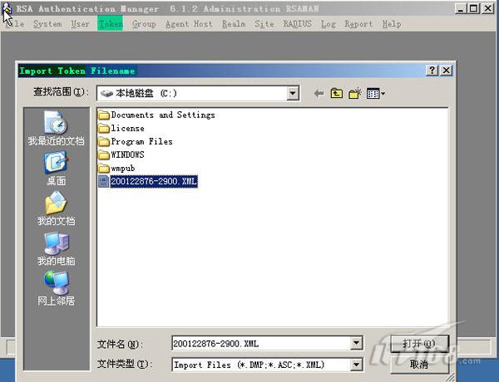Go up one folder level icon
The height and width of the screenshot is (382, 499).
[336, 94]
